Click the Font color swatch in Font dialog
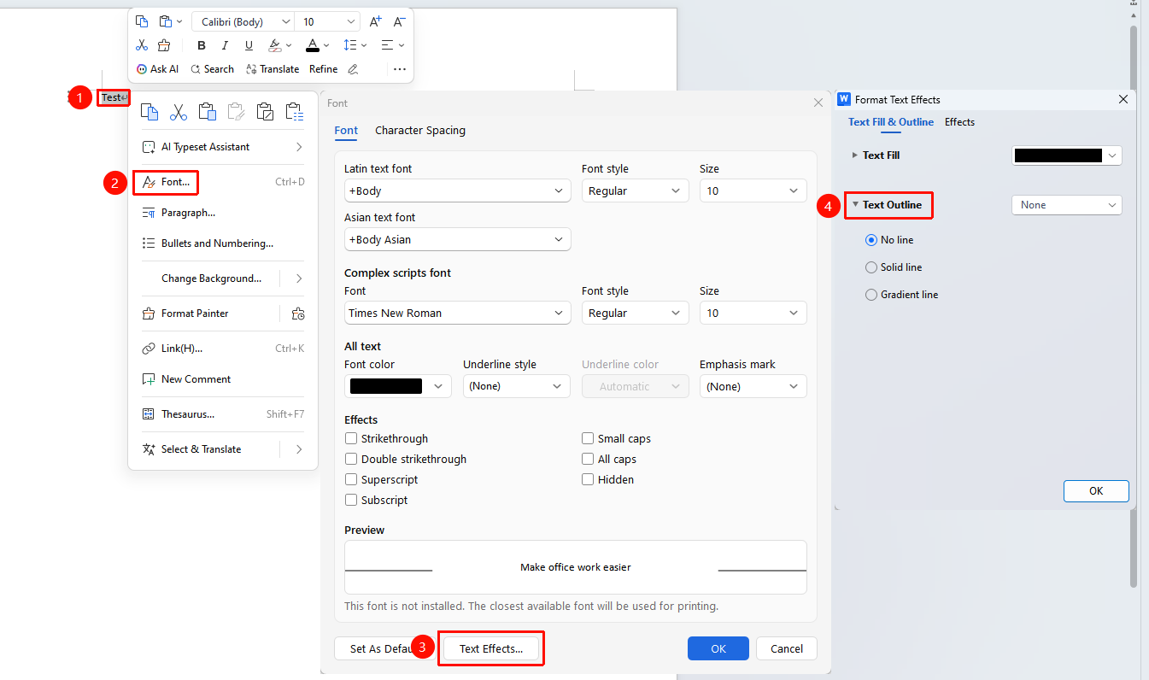Viewport: 1149px width, 680px height. (x=386, y=386)
